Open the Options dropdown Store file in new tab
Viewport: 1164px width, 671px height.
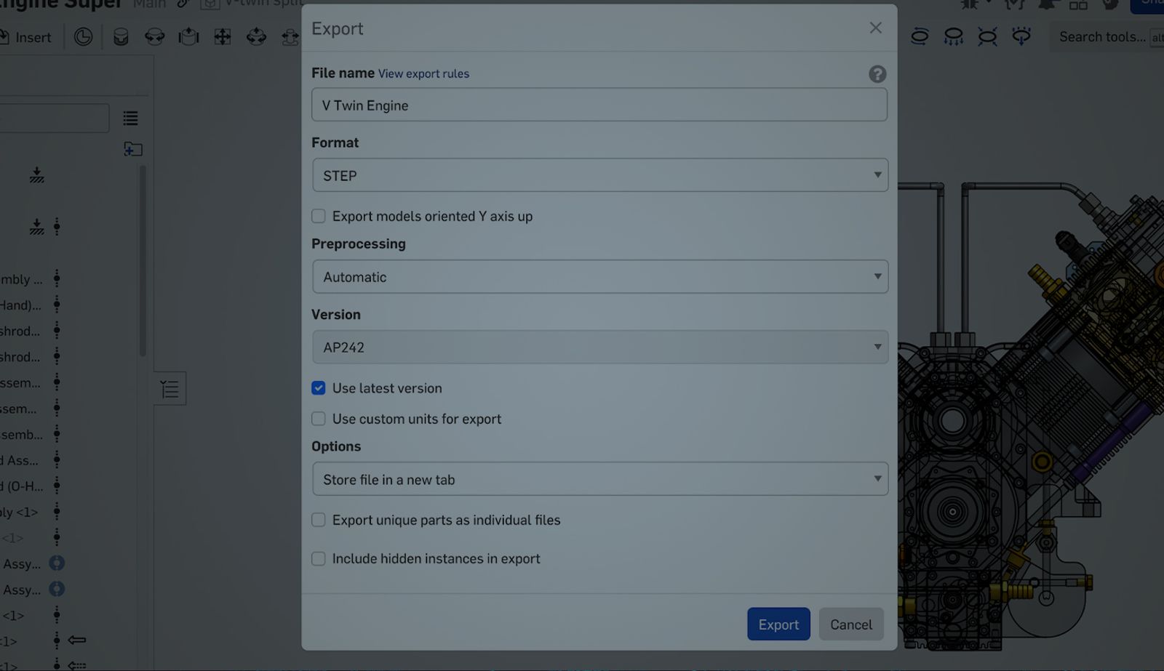[x=599, y=480]
